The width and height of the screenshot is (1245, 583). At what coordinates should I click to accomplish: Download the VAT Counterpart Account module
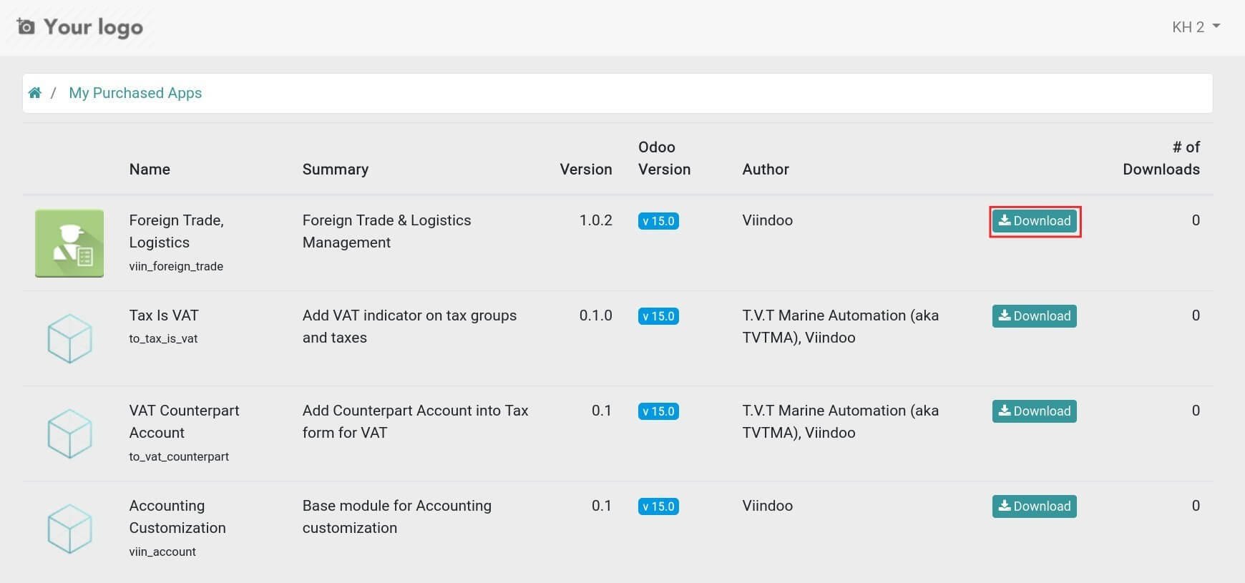click(1035, 411)
